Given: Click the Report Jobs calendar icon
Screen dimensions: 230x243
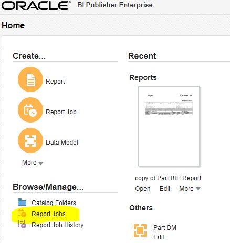Looking at the screenshot, I should (x=22, y=213).
